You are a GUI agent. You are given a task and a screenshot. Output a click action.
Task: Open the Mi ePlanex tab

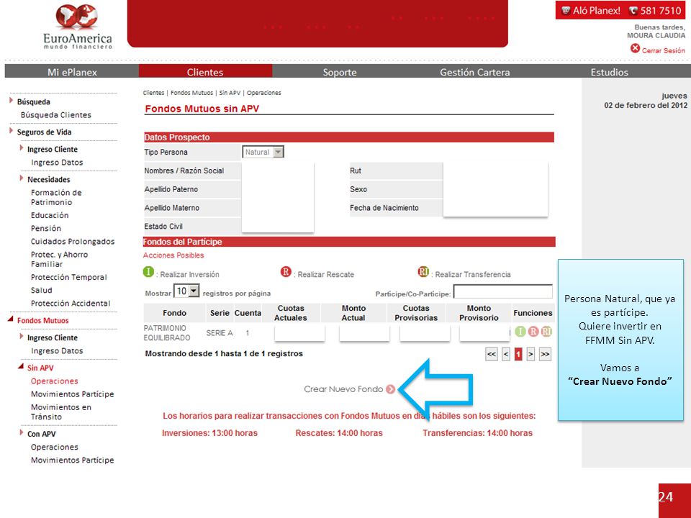click(72, 71)
